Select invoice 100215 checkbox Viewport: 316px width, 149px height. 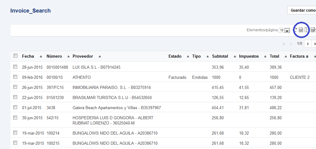coord(15,143)
